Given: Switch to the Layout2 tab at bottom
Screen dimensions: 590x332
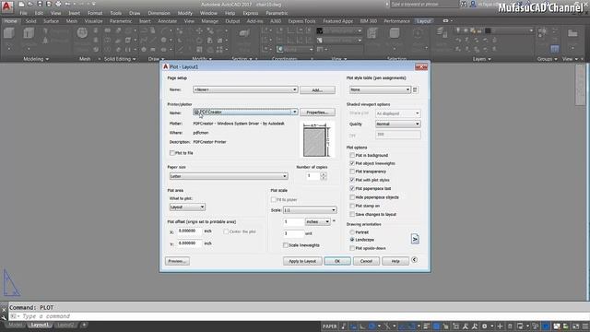Looking at the screenshot, I should pyautogui.click(x=65, y=325).
